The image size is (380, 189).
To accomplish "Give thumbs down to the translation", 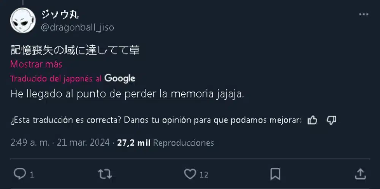I will (x=331, y=120).
